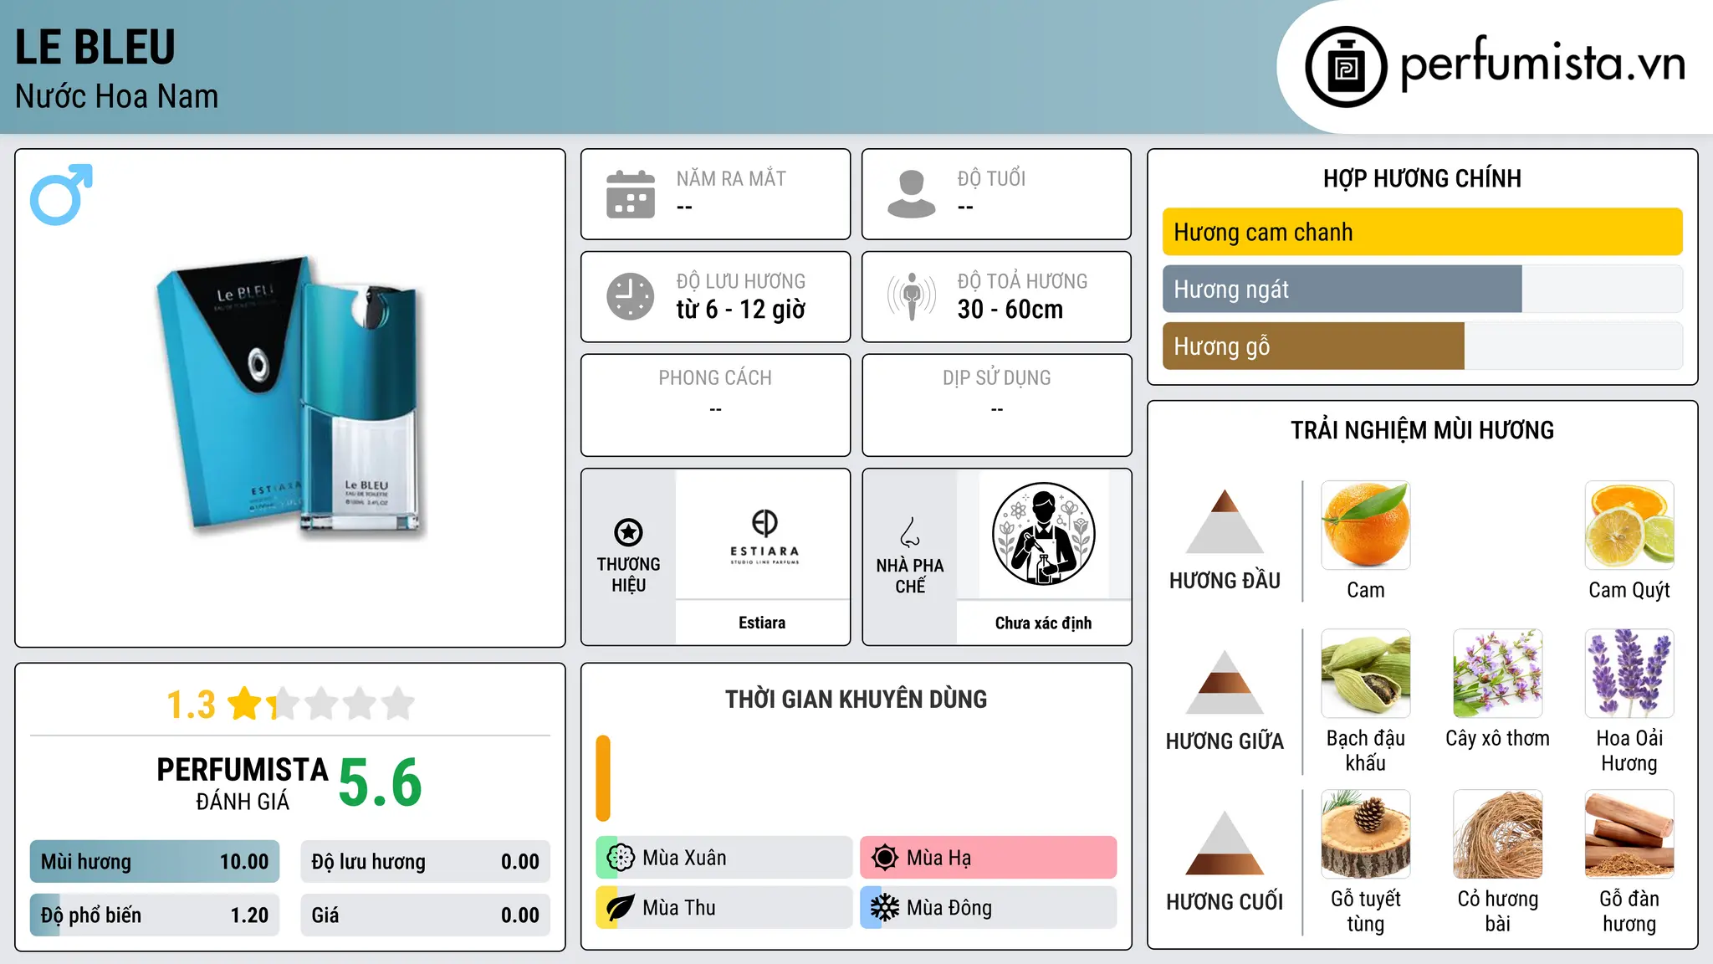Click the sun icon for Mùa Hạ

885,858
